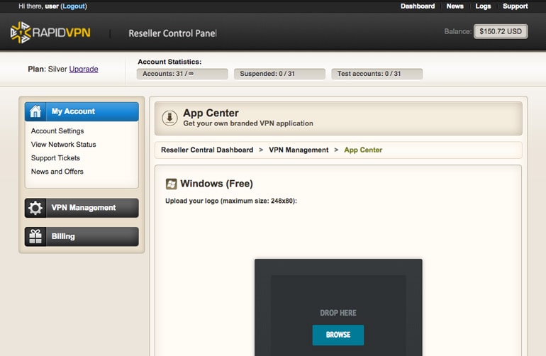Open News and Offers
The width and height of the screenshot is (546, 356).
57,172
